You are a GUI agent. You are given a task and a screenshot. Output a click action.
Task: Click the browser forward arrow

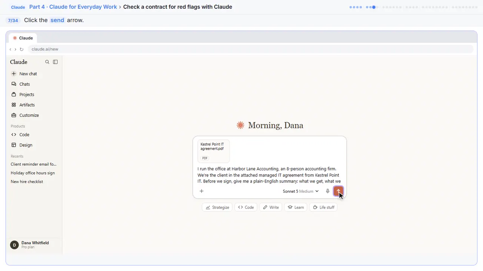click(x=15, y=49)
